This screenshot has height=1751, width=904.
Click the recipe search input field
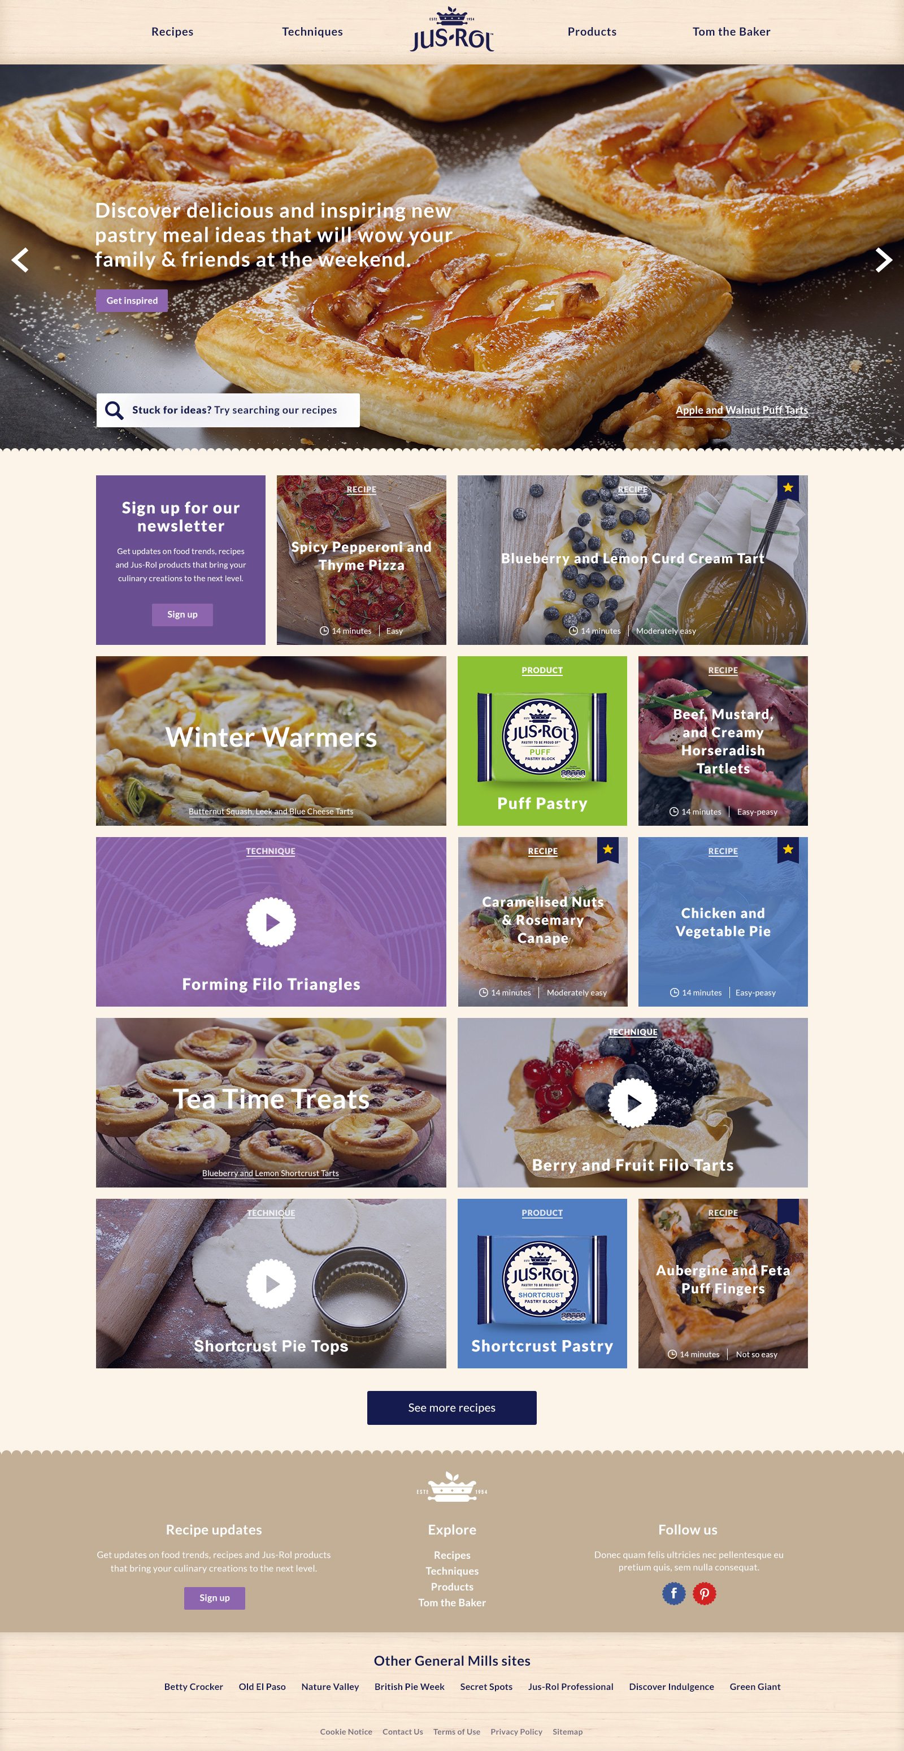(x=228, y=410)
